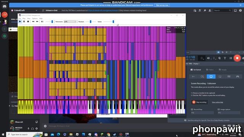Stop playback in the MIDI player toolbar
The width and height of the screenshot is (244, 137).
(x=28, y=22)
